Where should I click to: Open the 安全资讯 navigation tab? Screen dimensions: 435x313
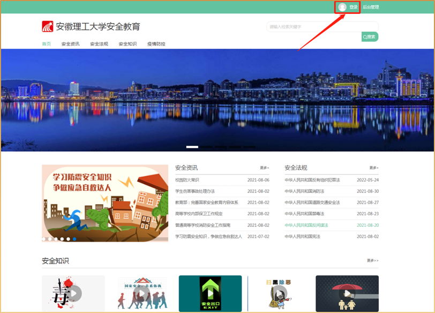(70, 44)
